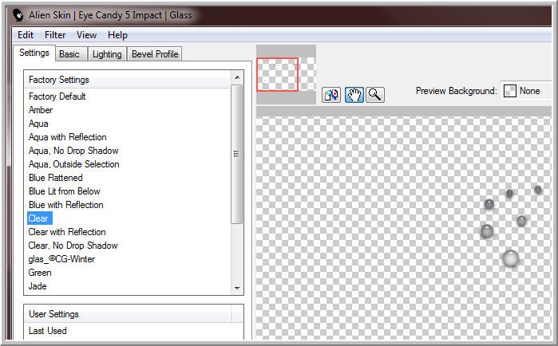Select the Jade preset
Viewport: 558px width, 346px height.
38,286
